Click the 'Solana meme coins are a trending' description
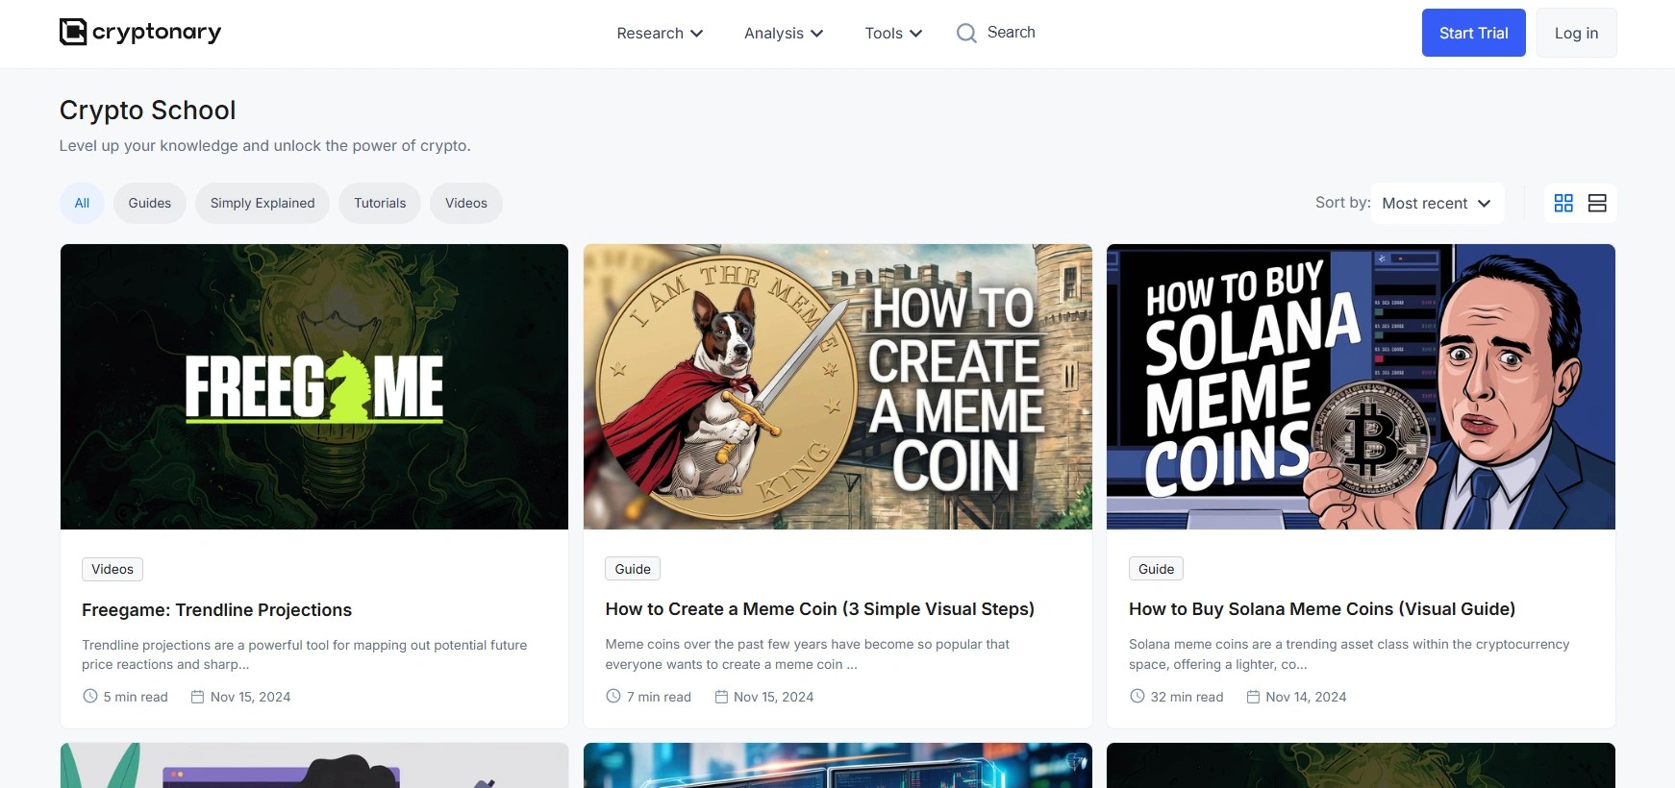1675x788 pixels. (x=1349, y=654)
